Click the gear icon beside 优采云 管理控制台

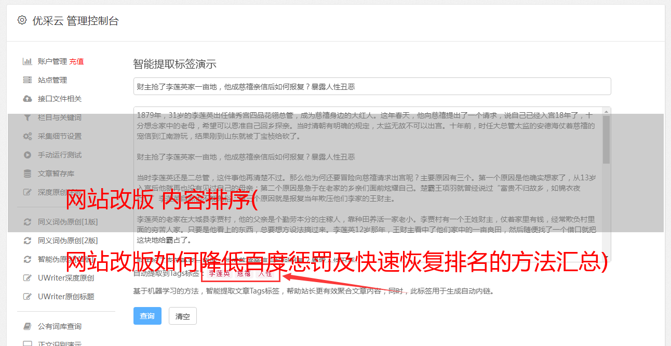point(22,20)
